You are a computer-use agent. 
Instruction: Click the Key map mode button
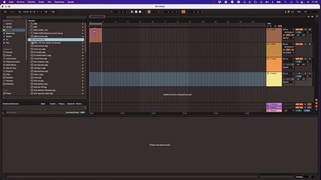coord(292,12)
